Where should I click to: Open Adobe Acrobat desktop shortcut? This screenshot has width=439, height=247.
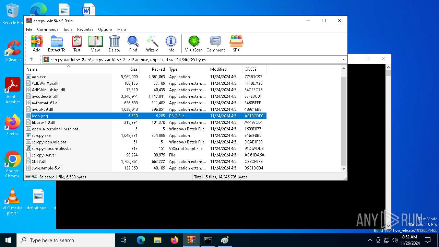click(x=12, y=91)
